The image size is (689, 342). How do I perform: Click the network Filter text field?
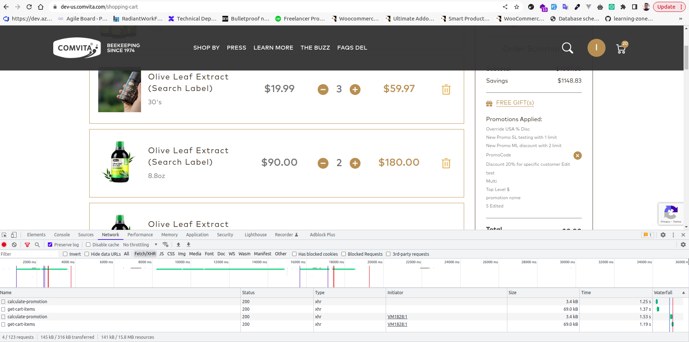(x=29, y=254)
